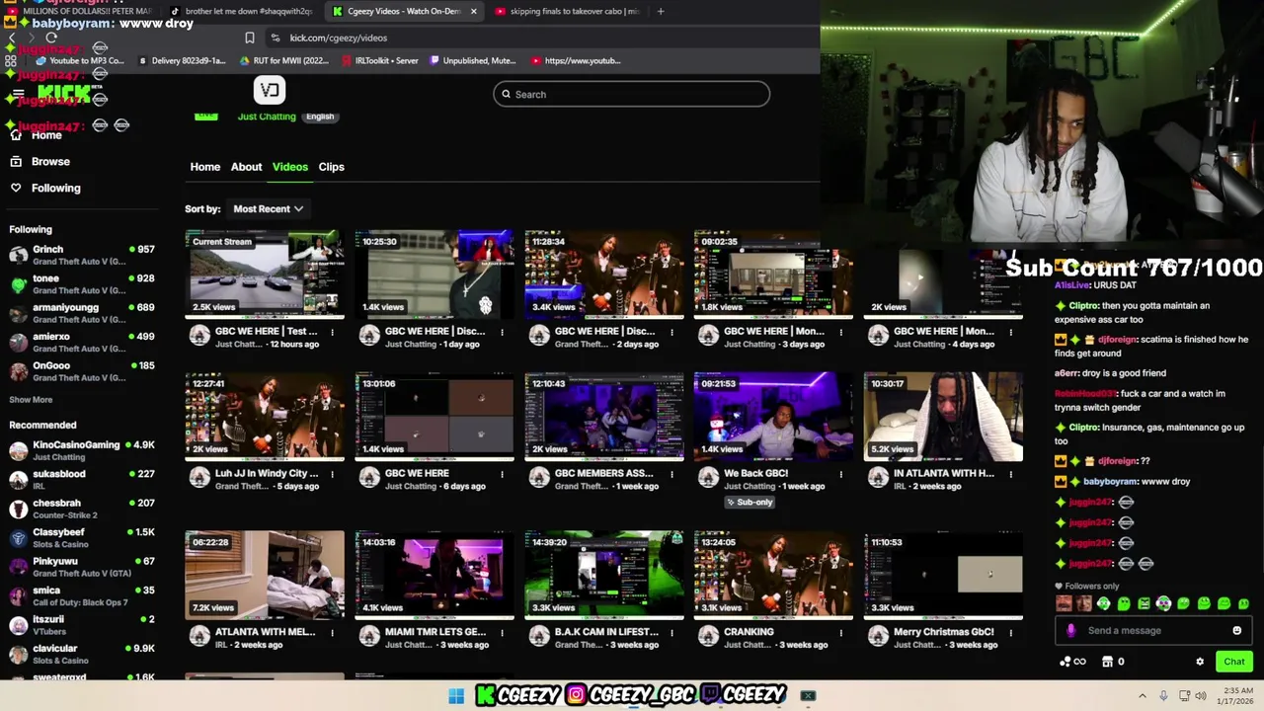Click the Just Chatting category link

(x=267, y=117)
